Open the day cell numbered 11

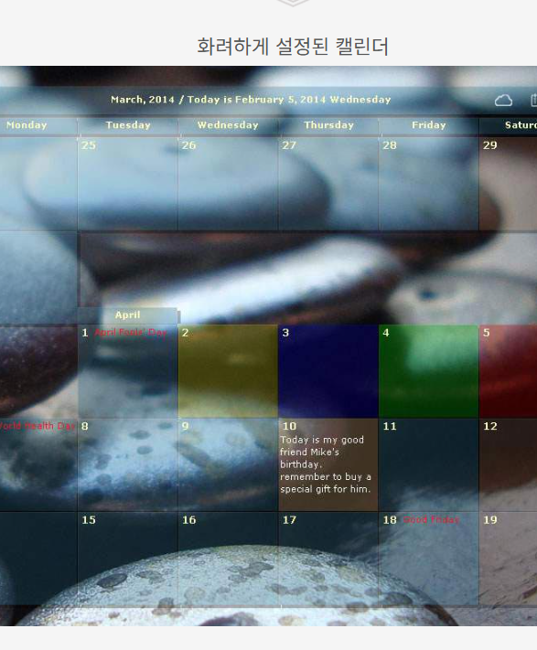[429, 464]
